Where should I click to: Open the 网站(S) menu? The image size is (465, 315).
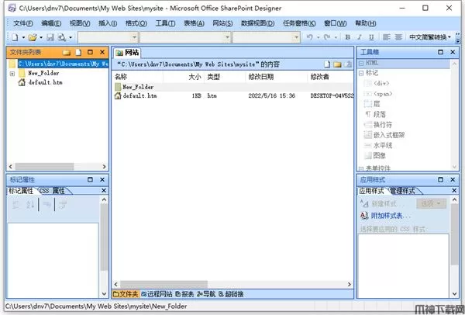[x=222, y=23]
